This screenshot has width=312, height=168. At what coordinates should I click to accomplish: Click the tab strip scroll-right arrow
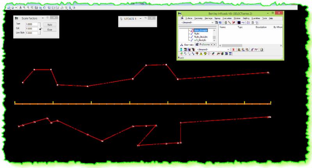point(214,44)
